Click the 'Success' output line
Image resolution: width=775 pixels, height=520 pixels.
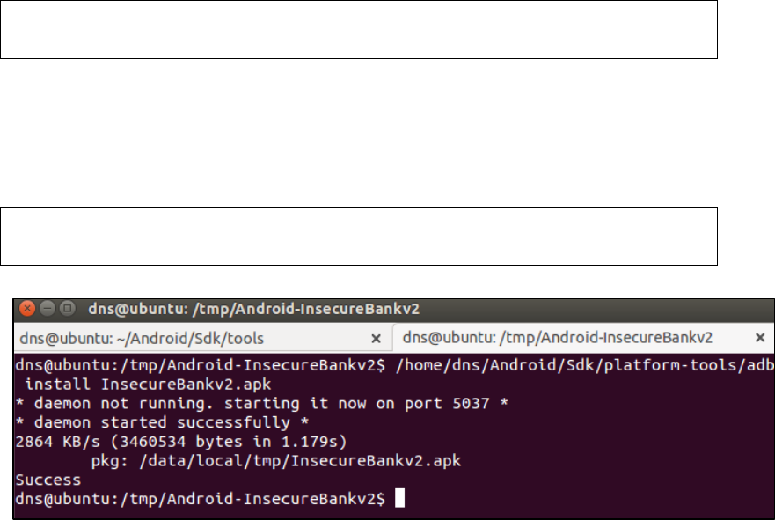coord(48,480)
